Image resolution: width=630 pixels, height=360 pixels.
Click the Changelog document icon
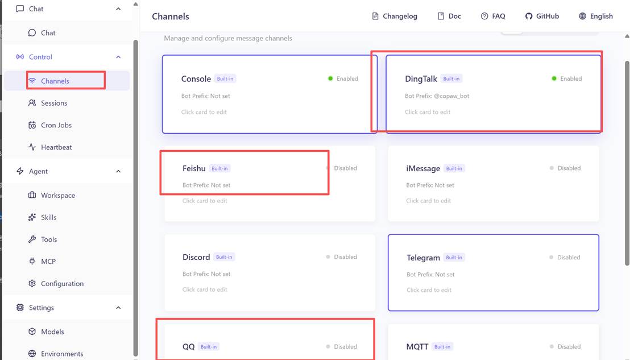[375, 16]
